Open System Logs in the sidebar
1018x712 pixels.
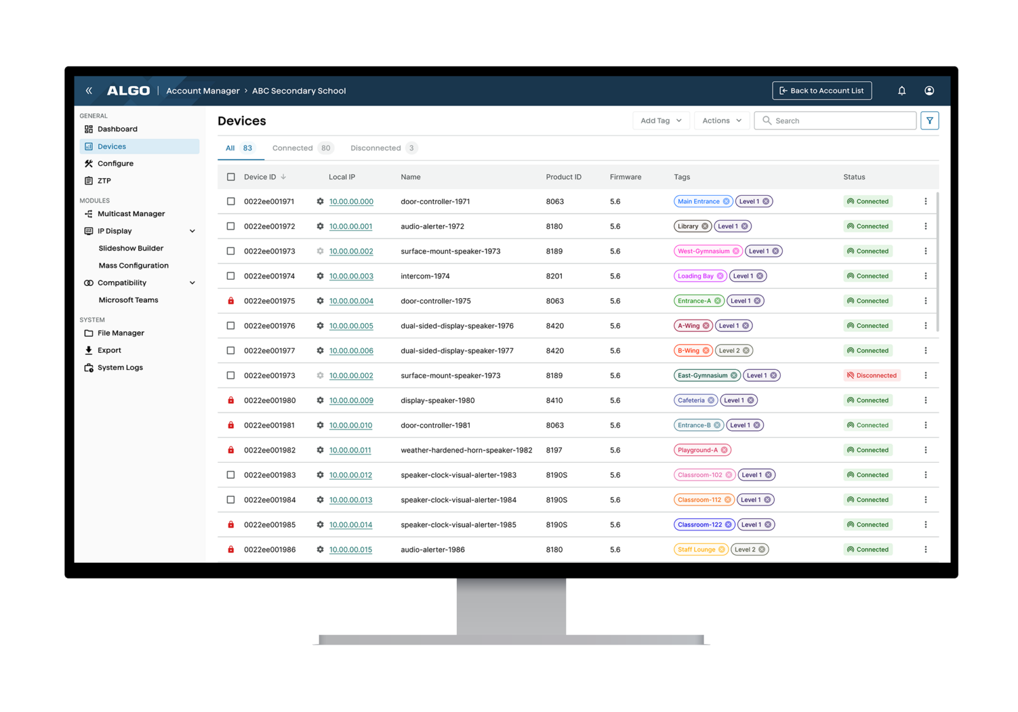pyautogui.click(x=120, y=367)
